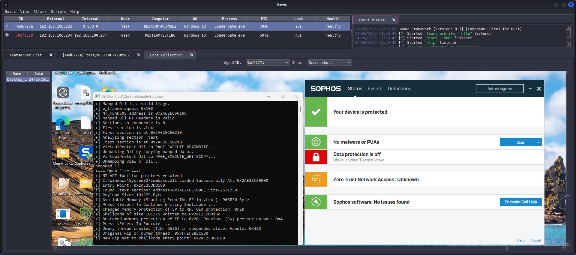Click the red data protection lock icon

coord(316,157)
